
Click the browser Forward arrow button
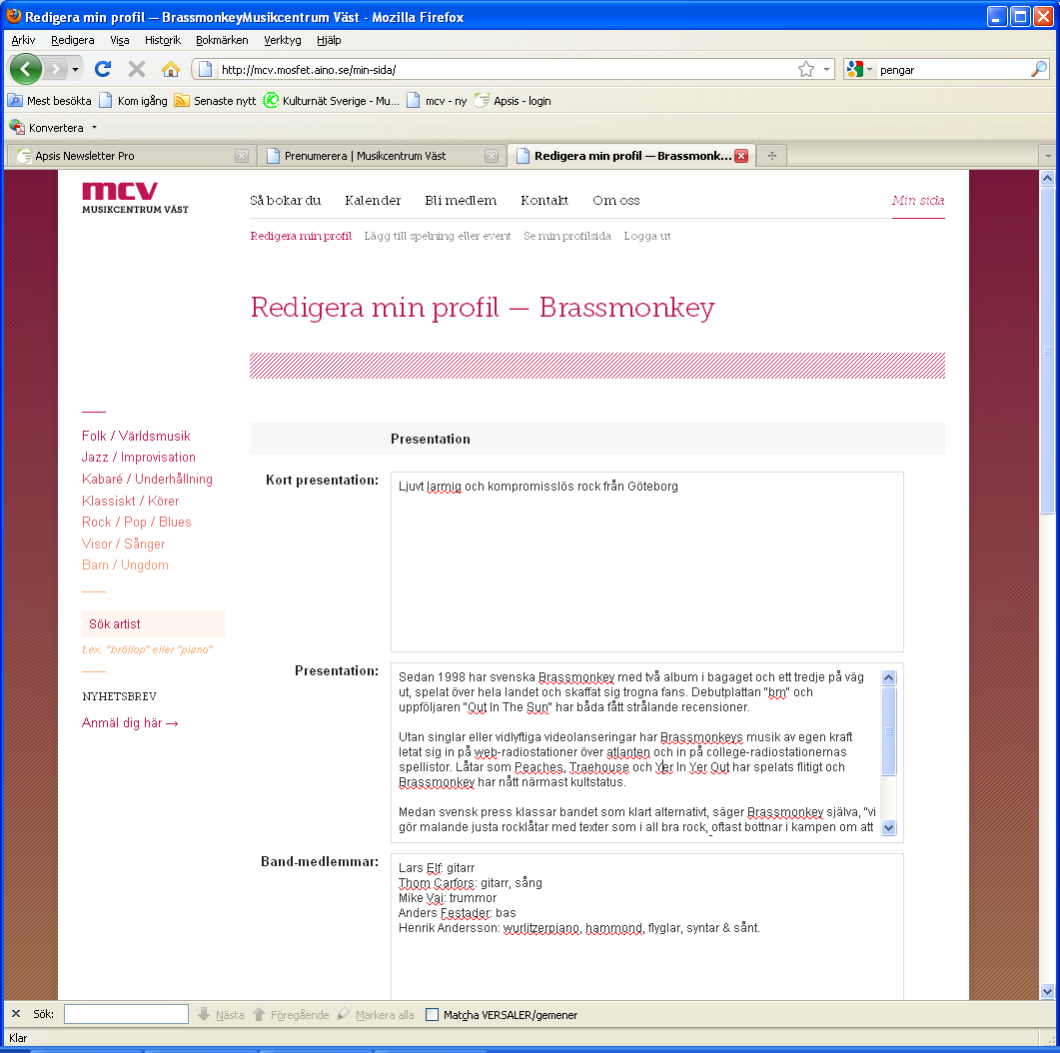56,69
